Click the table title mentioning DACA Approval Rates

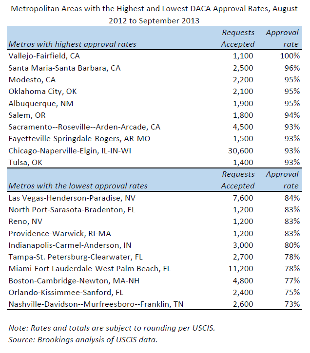tap(155, 15)
